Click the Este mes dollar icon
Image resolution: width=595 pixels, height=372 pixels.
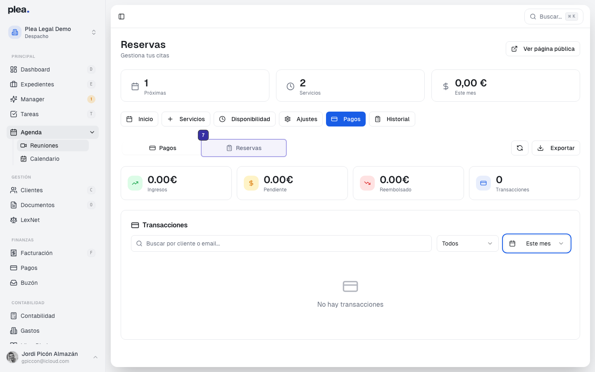(x=446, y=86)
